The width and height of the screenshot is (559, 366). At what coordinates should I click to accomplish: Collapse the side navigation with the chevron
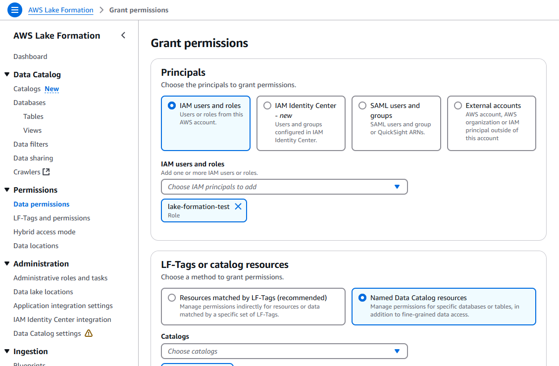(123, 35)
